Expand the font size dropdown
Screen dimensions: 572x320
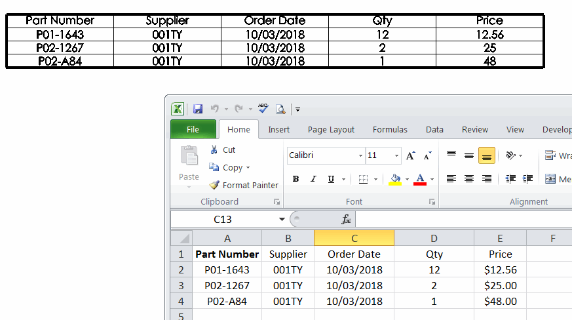pyautogui.click(x=396, y=155)
